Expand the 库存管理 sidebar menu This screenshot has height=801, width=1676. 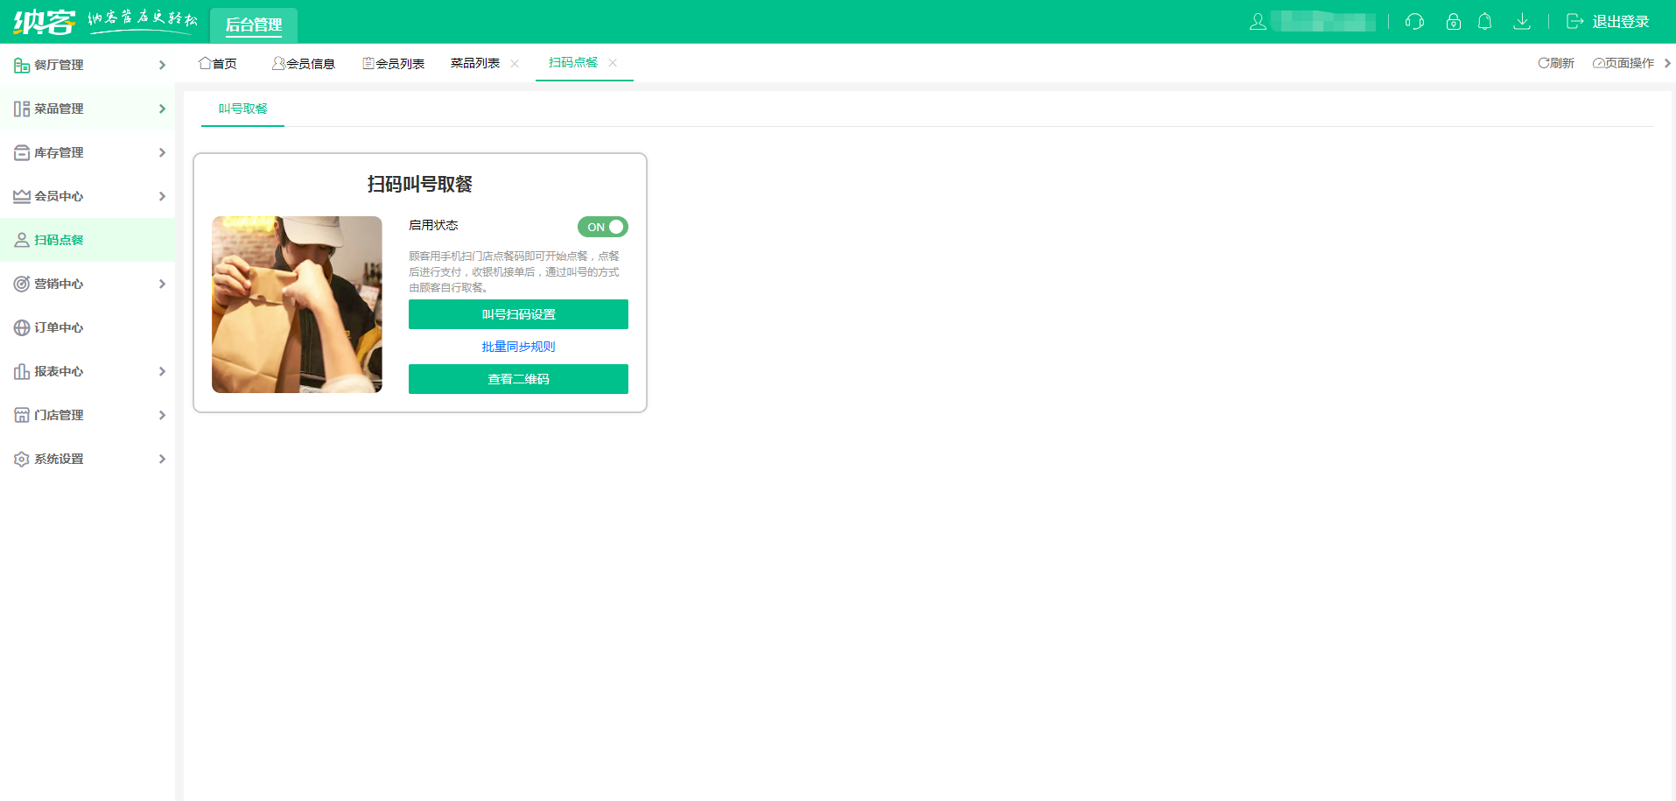pyautogui.click(x=88, y=152)
